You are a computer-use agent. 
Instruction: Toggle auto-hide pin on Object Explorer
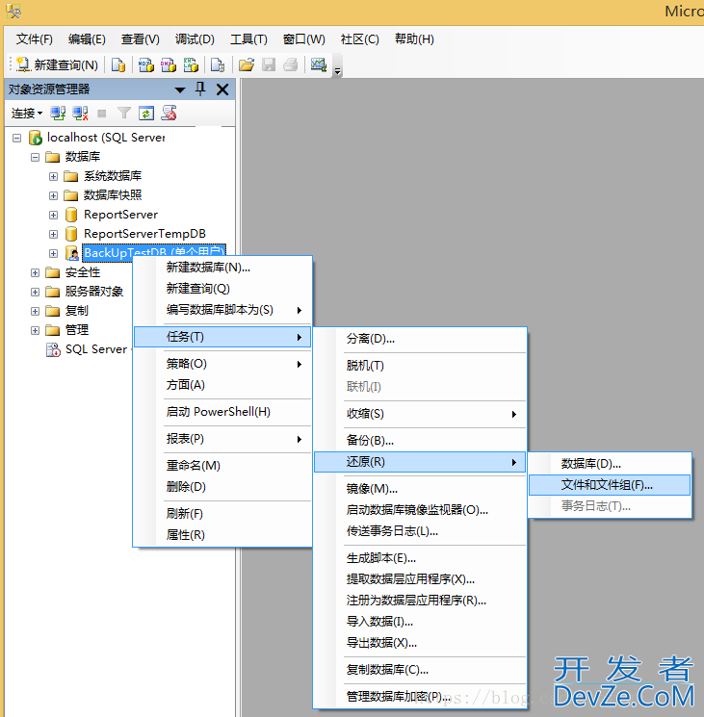(x=200, y=89)
